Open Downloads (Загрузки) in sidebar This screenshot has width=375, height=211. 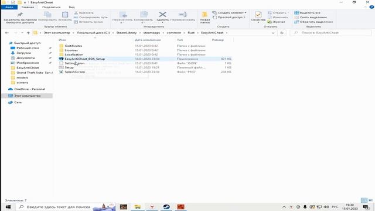(23, 53)
